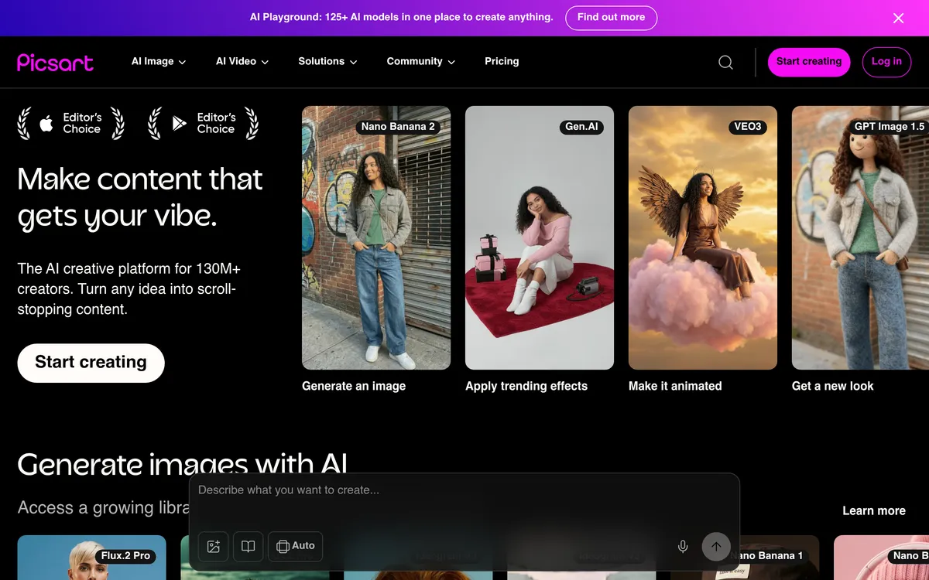Open the search magnifier icon

point(725,62)
